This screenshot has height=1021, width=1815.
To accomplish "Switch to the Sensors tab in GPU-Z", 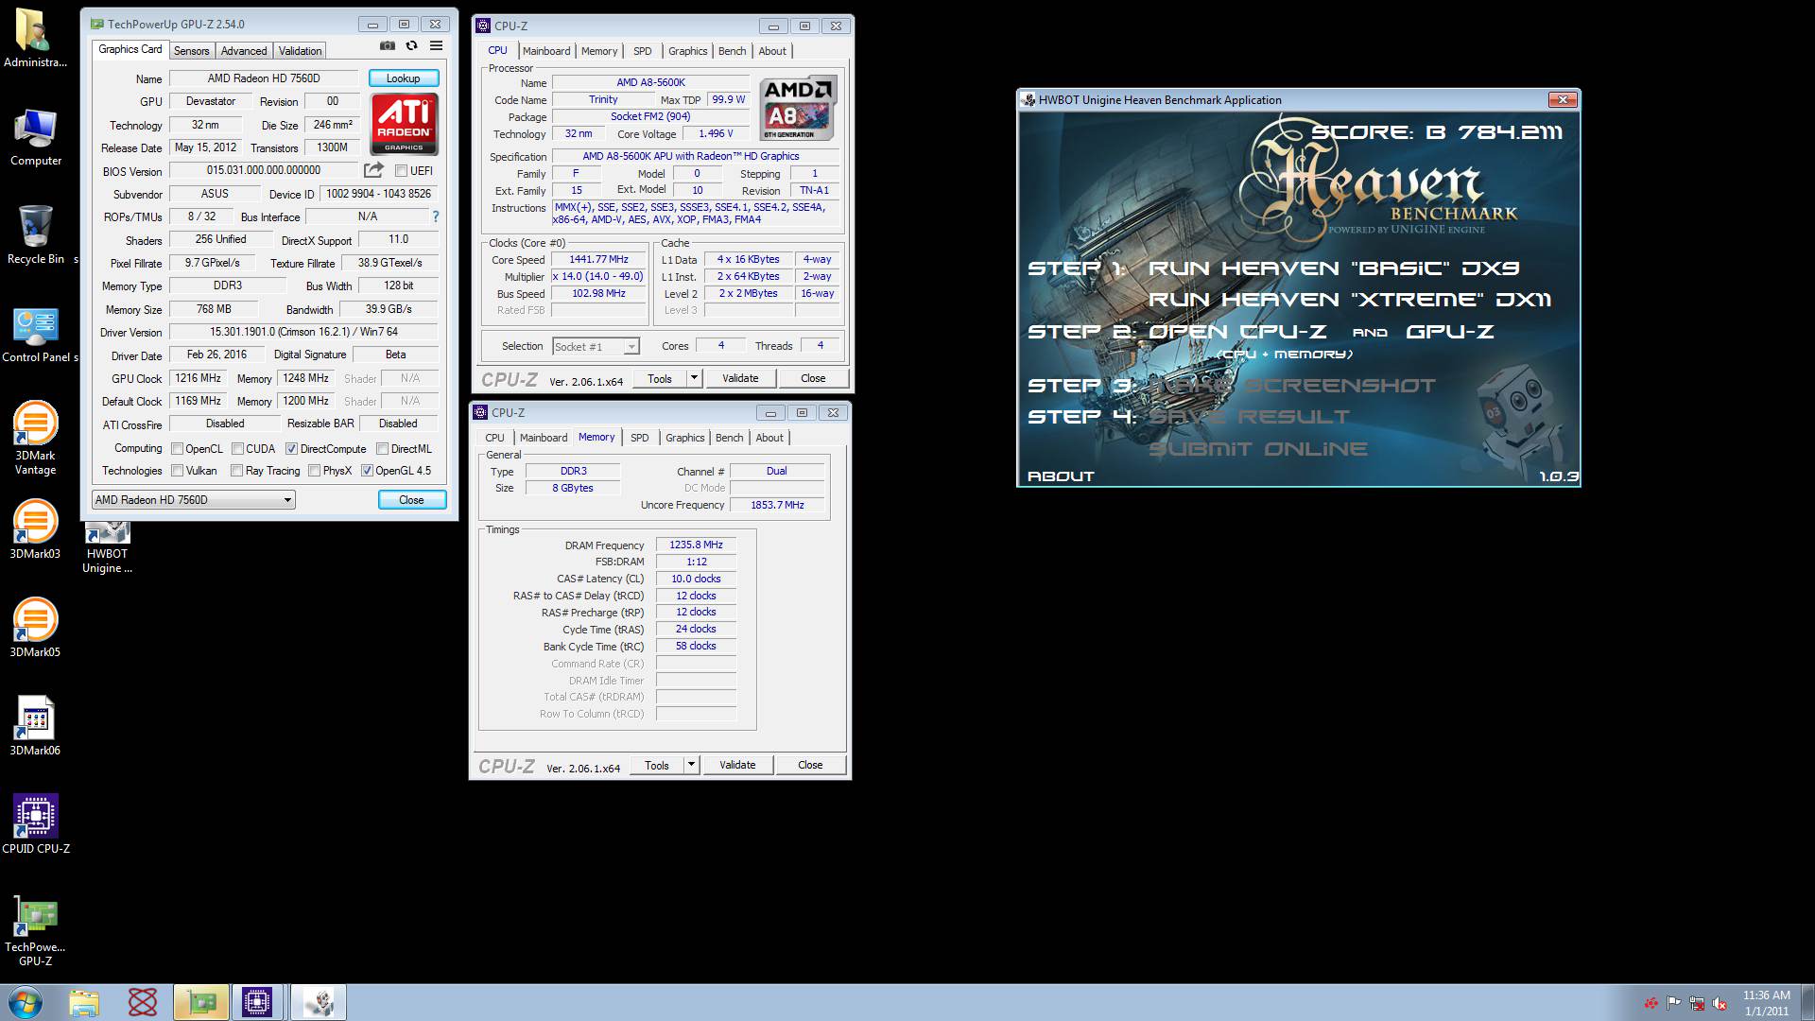I will point(191,51).
